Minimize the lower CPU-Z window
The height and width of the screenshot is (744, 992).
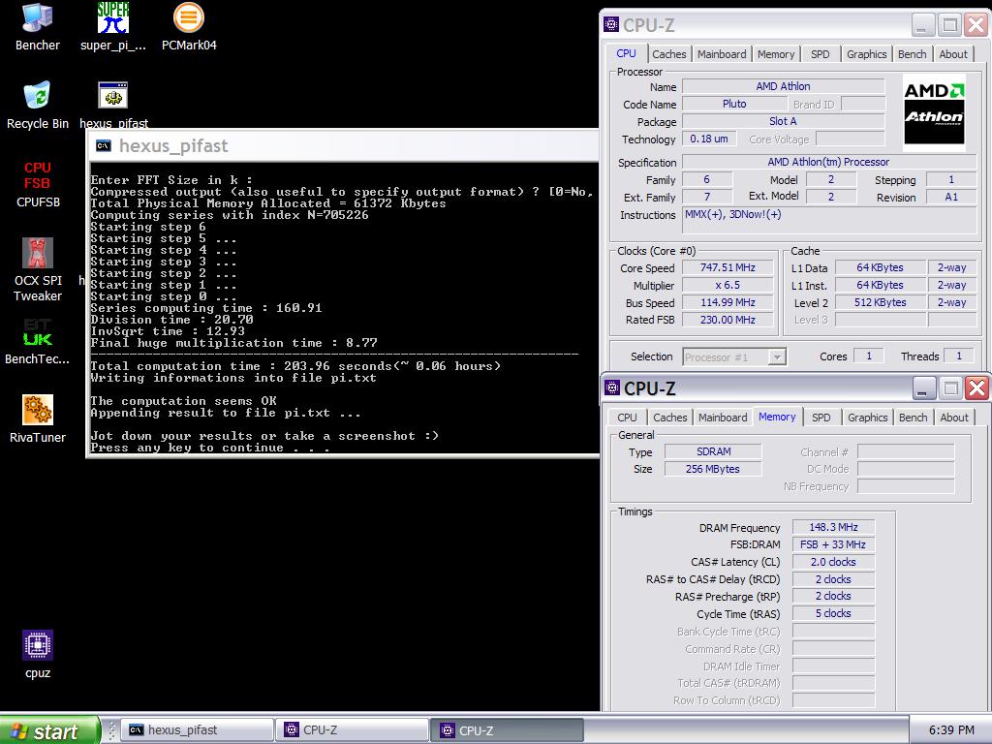point(923,387)
